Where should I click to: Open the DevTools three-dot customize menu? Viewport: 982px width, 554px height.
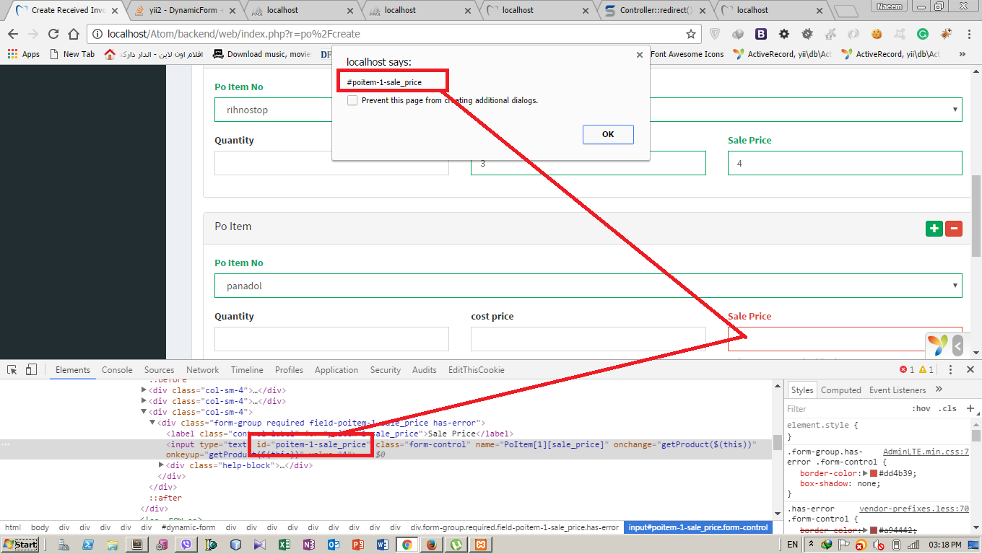click(x=951, y=369)
